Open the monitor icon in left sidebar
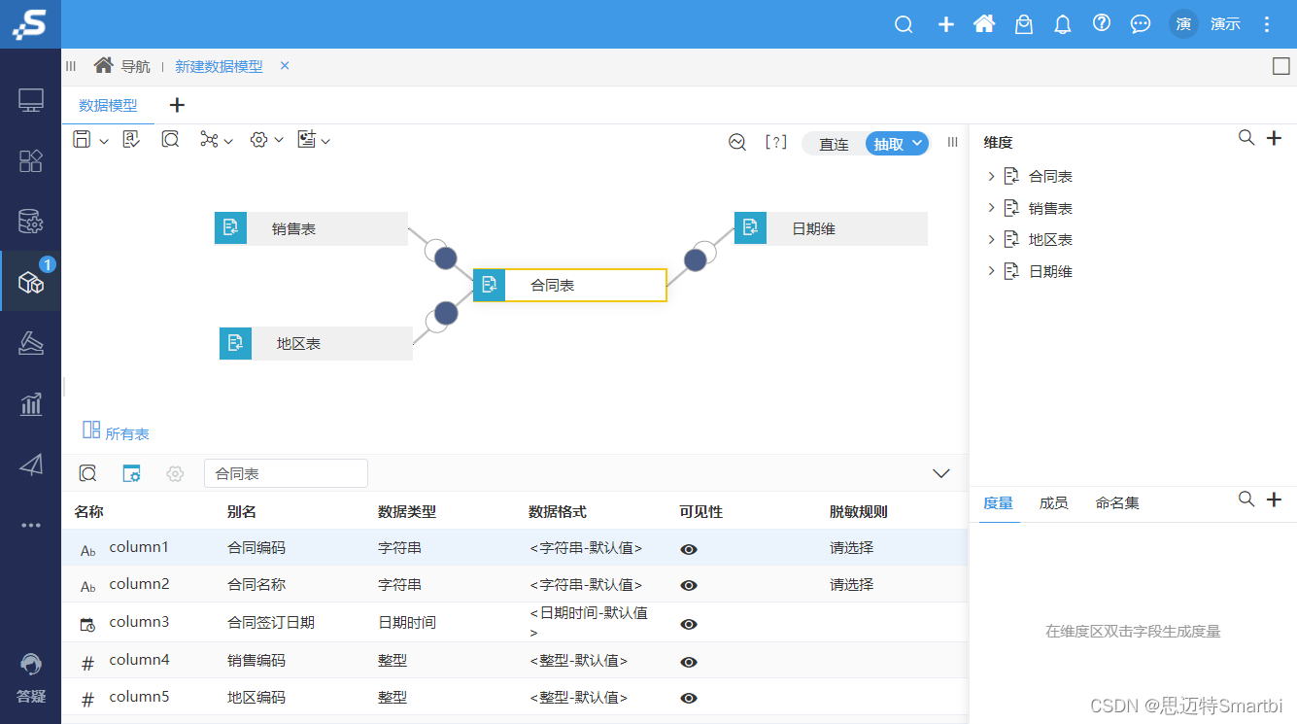 31,100
